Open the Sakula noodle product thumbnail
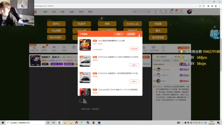Viewport: 222px width, 125px height. [x=85, y=45]
